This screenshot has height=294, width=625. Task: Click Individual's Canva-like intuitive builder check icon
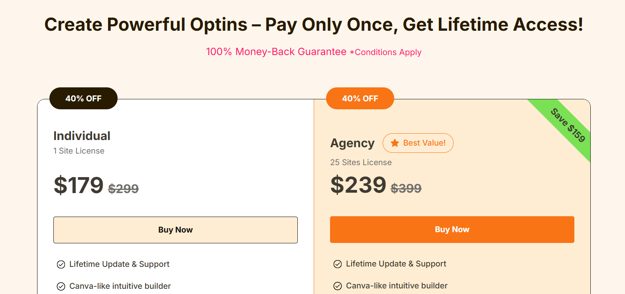pos(61,286)
